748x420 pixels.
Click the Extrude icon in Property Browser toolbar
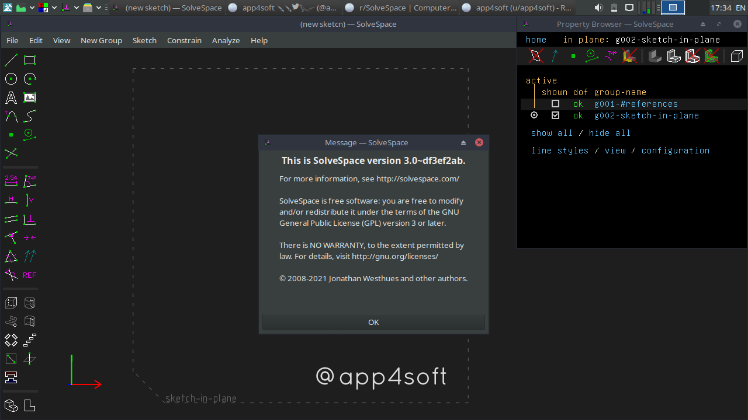[654, 55]
